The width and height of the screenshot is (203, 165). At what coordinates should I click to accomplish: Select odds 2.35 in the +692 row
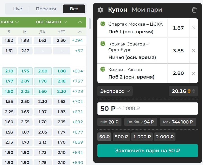[25, 122]
